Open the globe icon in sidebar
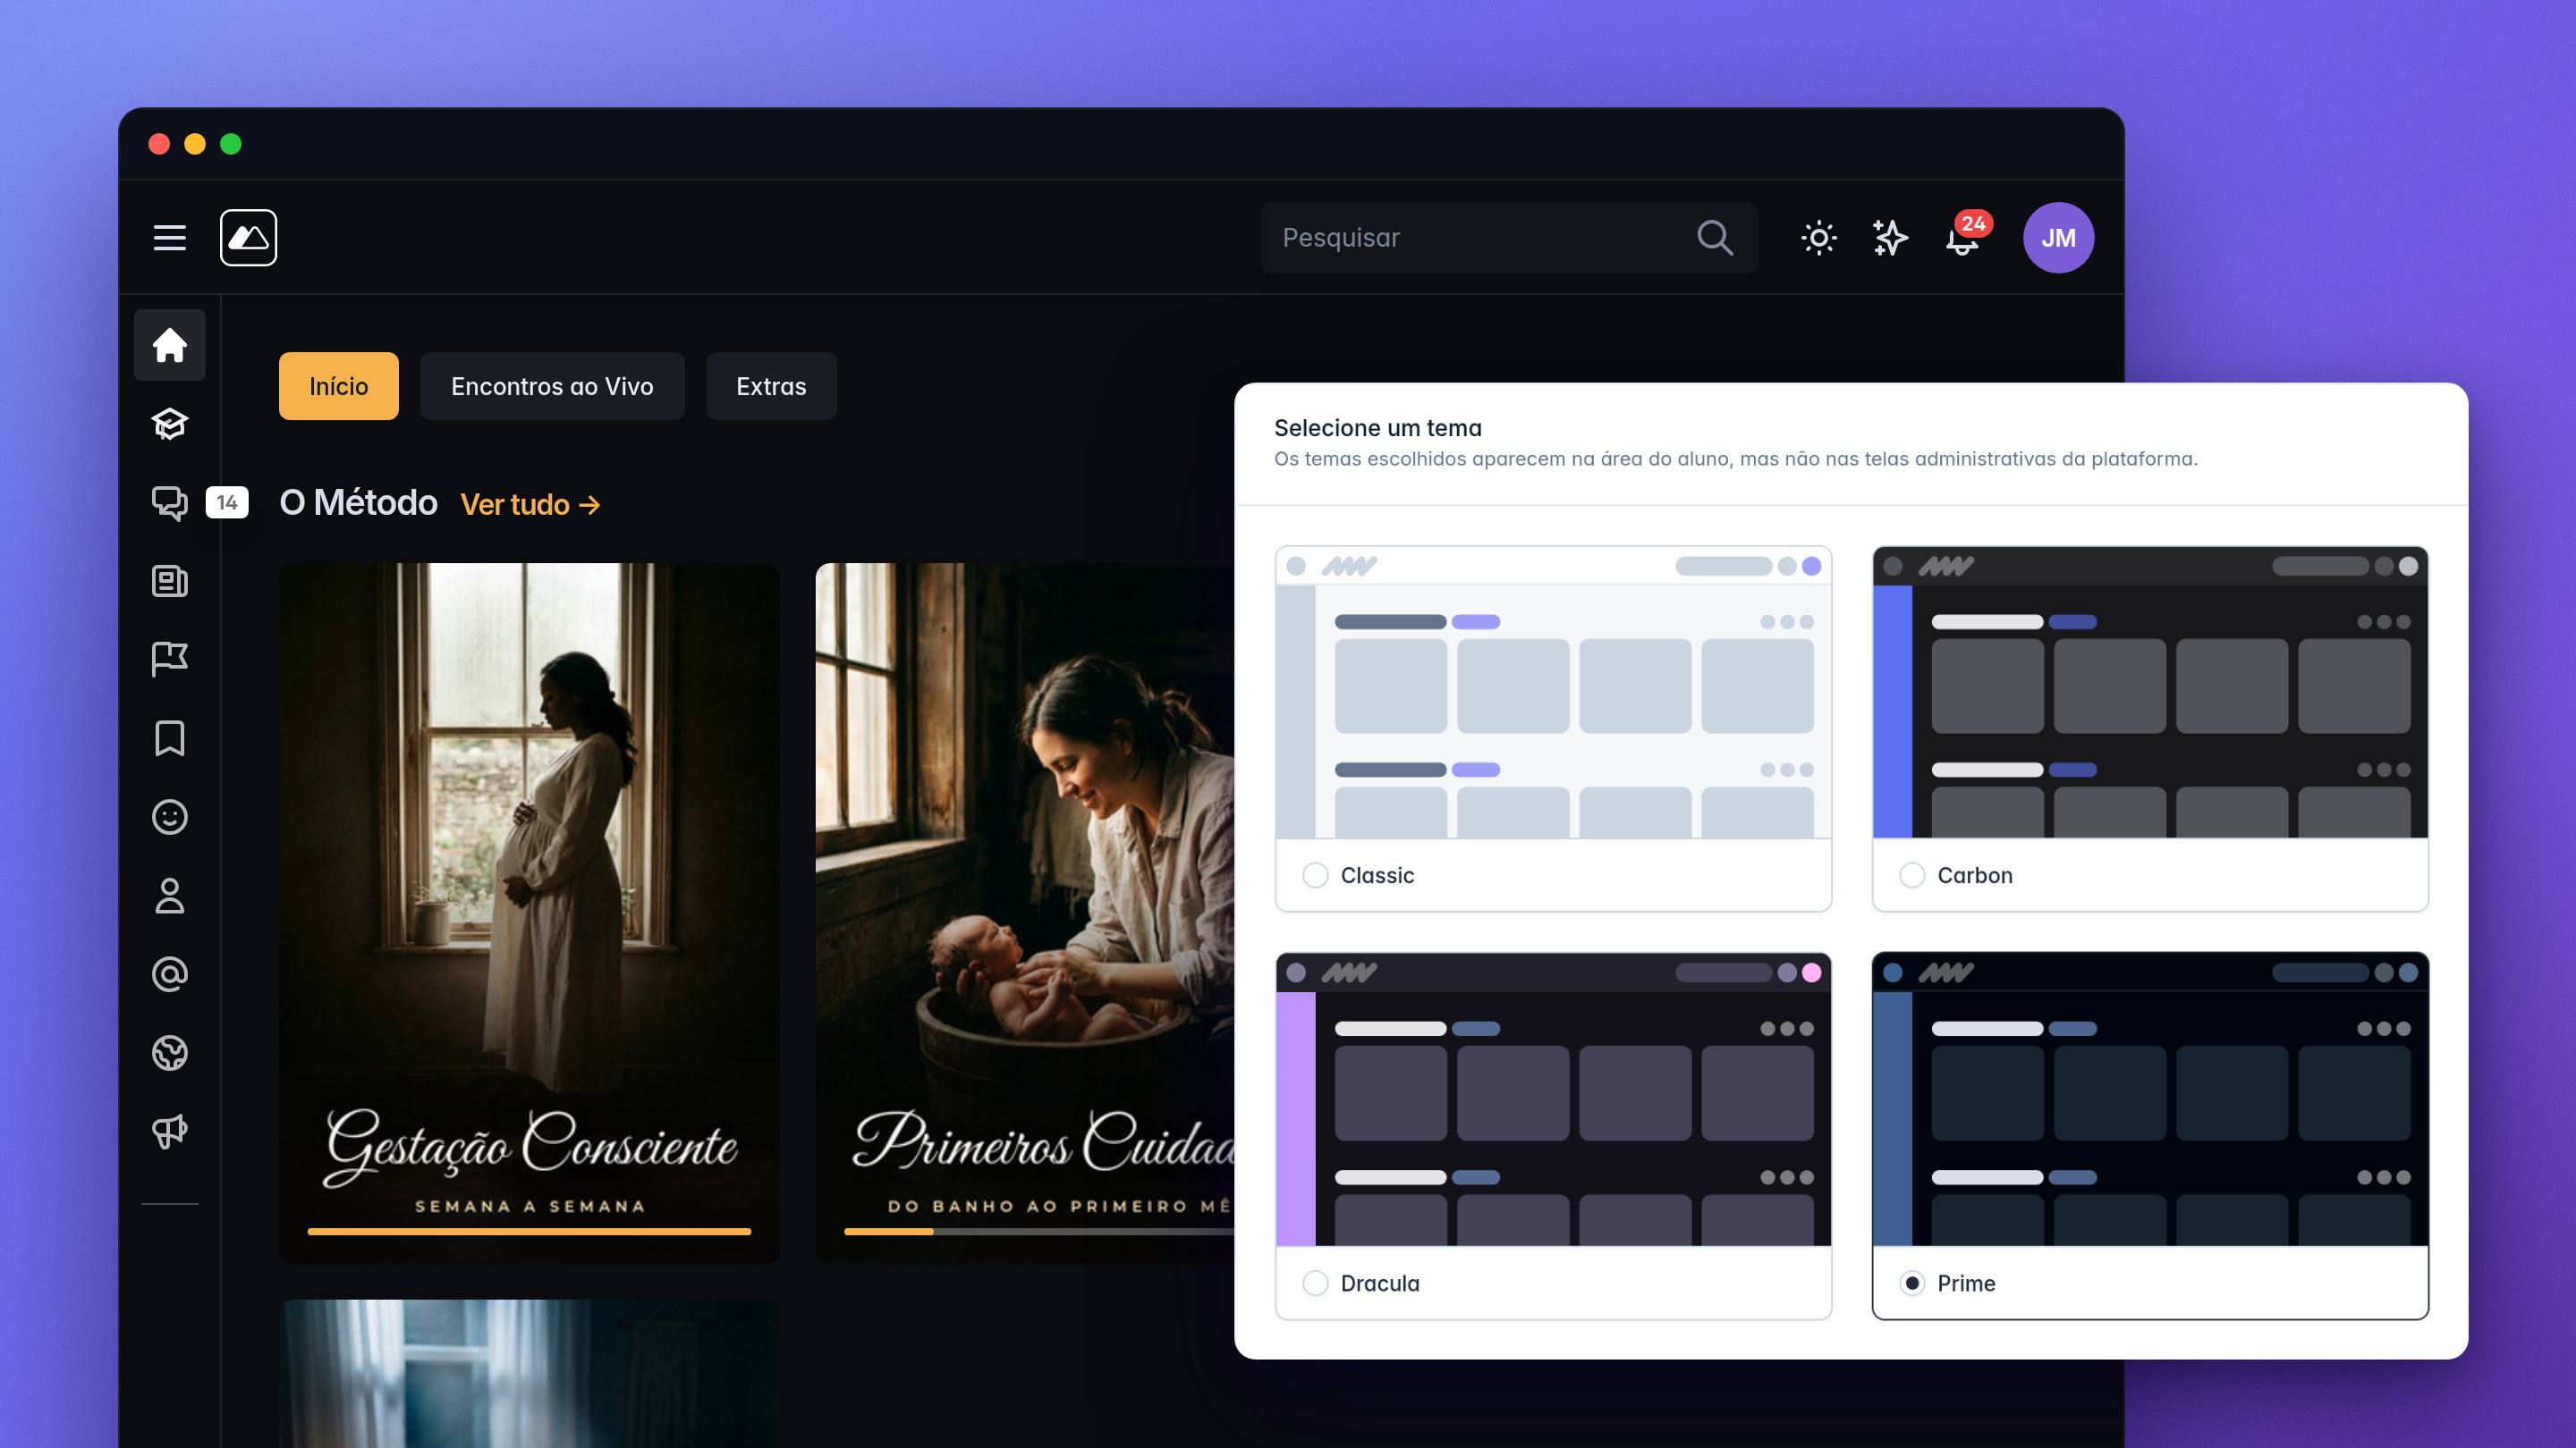Image resolution: width=2576 pixels, height=1448 pixels. (x=170, y=1053)
